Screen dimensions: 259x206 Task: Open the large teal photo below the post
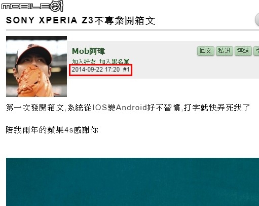pos(132,182)
